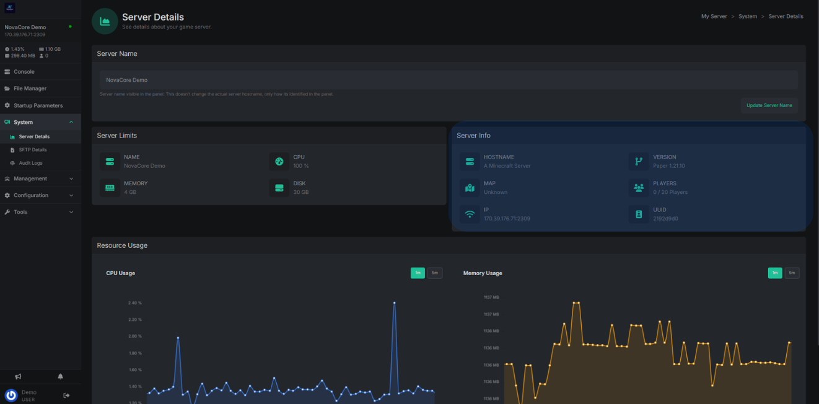Screen dimensions: 819x404
Task: Click the My Server breadcrumb link
Action: [x=714, y=16]
